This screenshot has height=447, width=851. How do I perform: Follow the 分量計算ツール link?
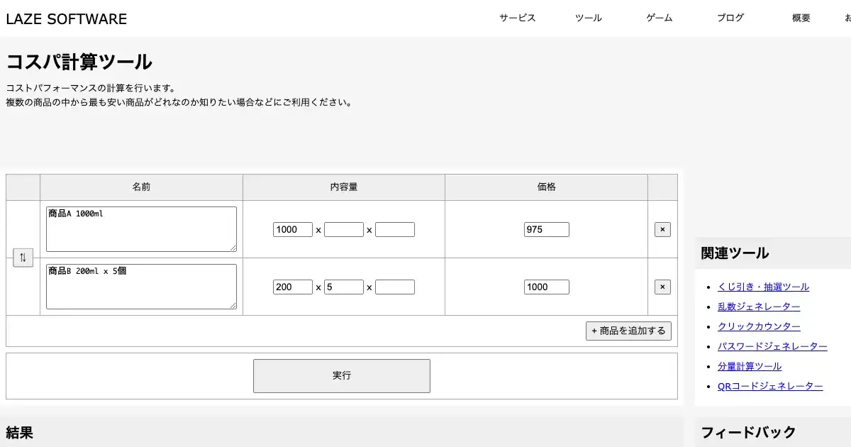pos(750,366)
